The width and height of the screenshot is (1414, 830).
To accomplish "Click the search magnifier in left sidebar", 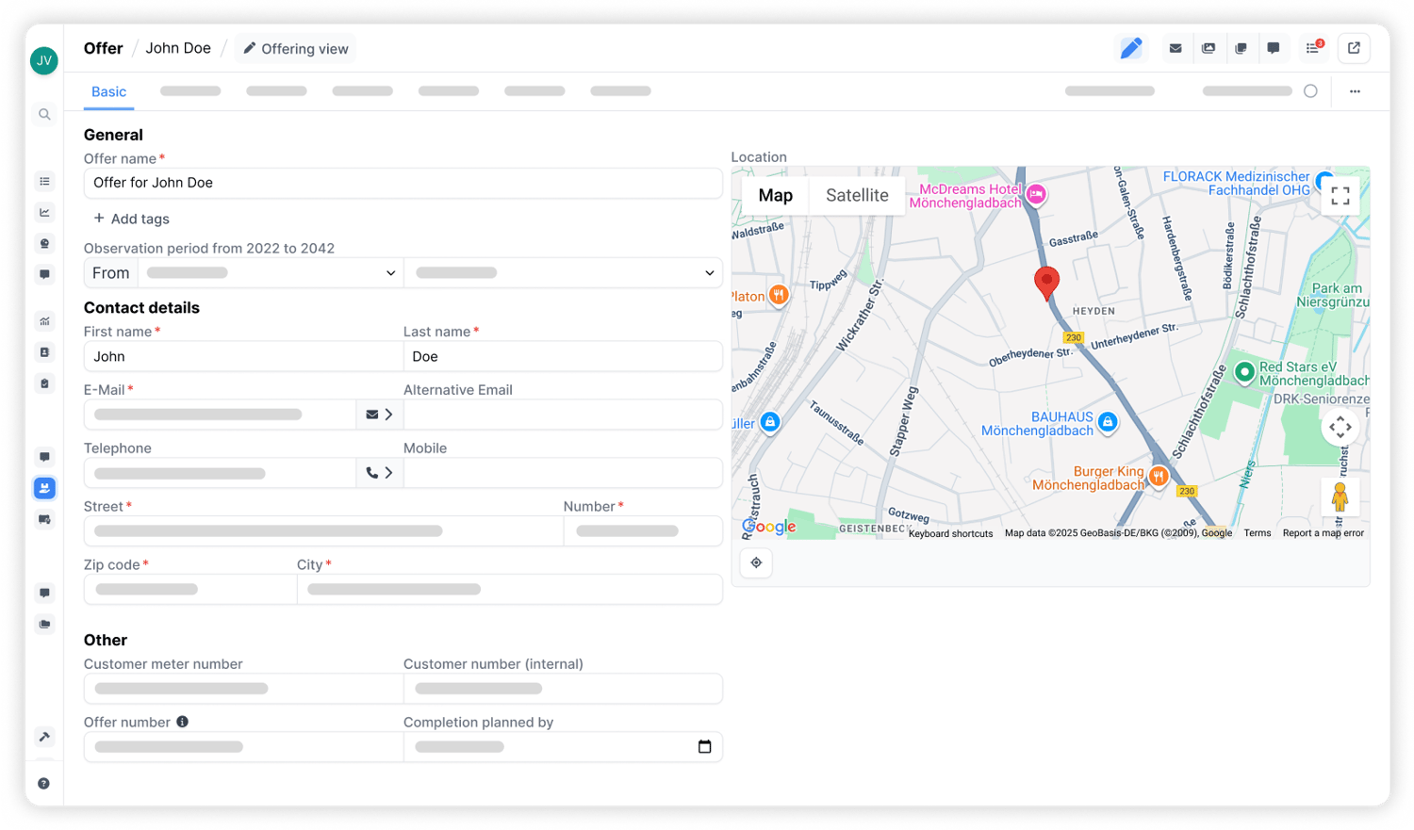I will tap(44, 115).
